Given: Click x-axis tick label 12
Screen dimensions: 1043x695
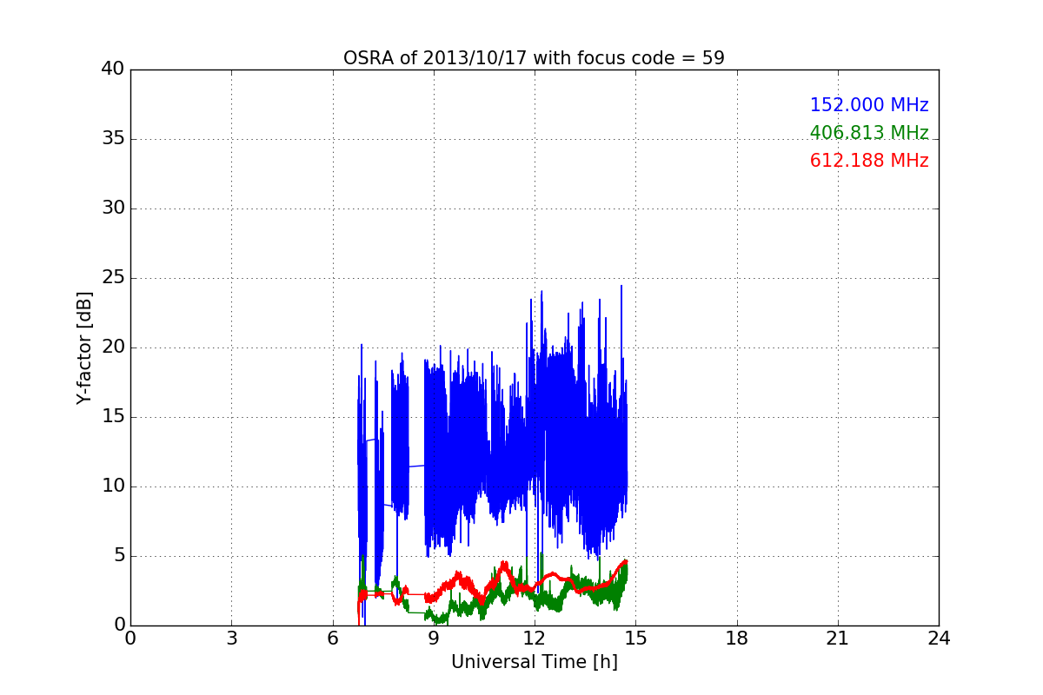Looking at the screenshot, I should [535, 639].
